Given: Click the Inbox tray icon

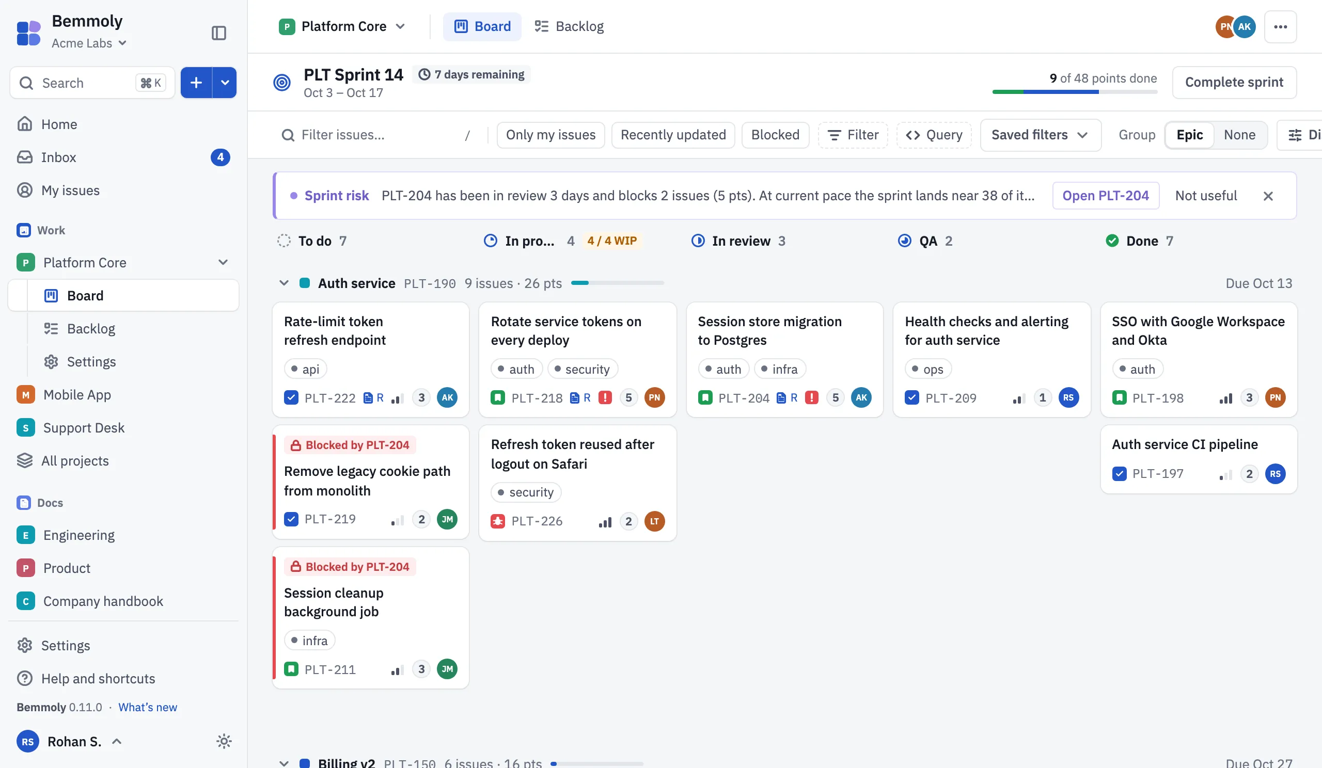Looking at the screenshot, I should coord(25,157).
